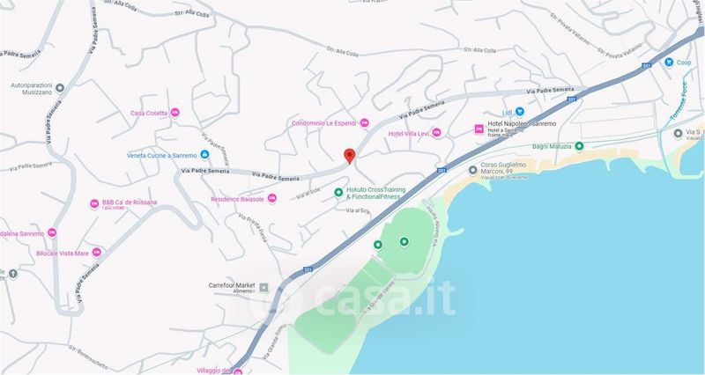Select the Coop shopping cart icon
Image resolution: width=705 pixels, height=375 pixels.
click(669, 62)
